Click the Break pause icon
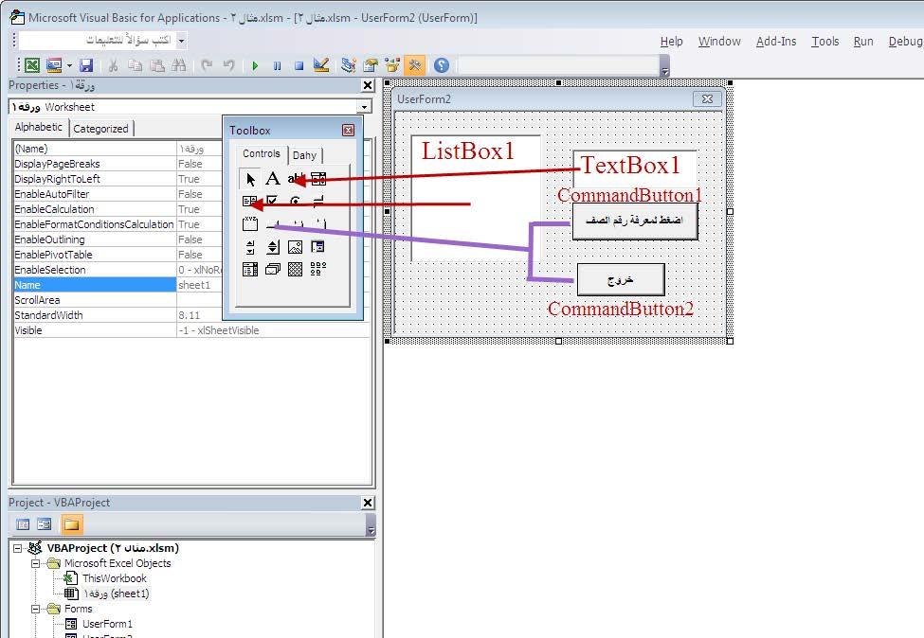The width and height of the screenshot is (924, 638). (x=277, y=66)
